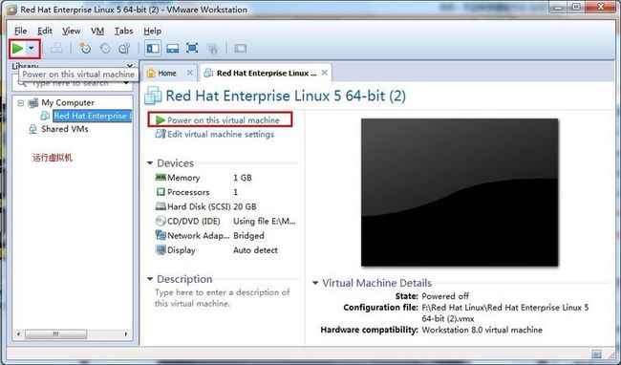The width and height of the screenshot is (621, 365).
Task: Click the console view toolbar icon
Action: [x=241, y=49]
